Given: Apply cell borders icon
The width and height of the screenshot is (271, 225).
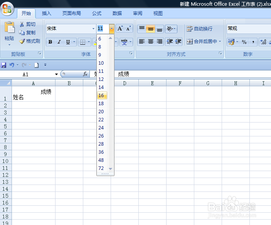Looking at the screenshot, I should point(82,42).
